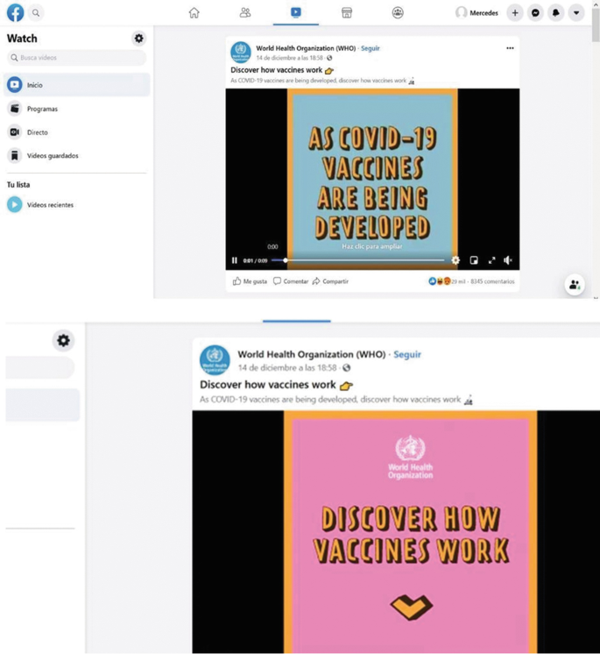Open video quality settings gear
The height and width of the screenshot is (654, 600).
[x=455, y=260]
